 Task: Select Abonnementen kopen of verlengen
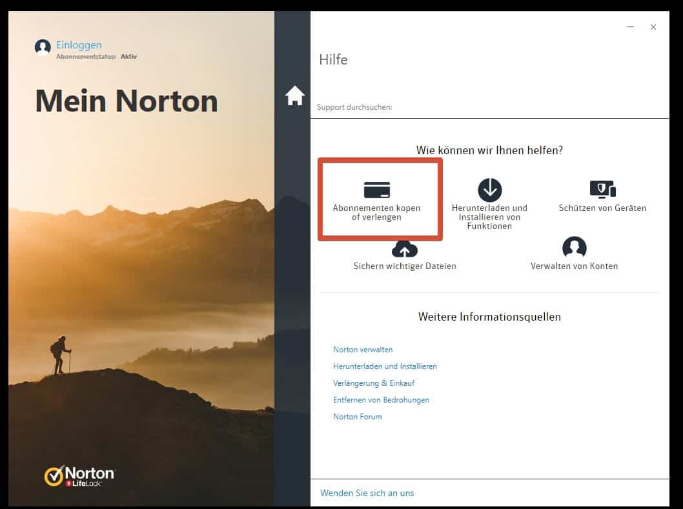[376, 212]
